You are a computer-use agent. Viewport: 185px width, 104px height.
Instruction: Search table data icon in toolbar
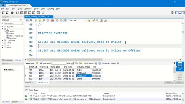tap(38, 12)
